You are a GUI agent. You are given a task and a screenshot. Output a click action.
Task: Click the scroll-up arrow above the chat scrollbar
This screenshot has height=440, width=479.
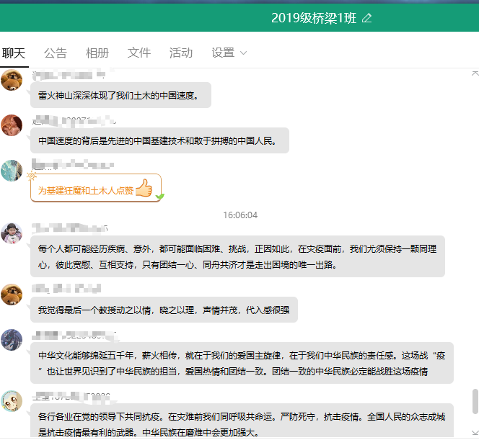pyautogui.click(x=475, y=73)
